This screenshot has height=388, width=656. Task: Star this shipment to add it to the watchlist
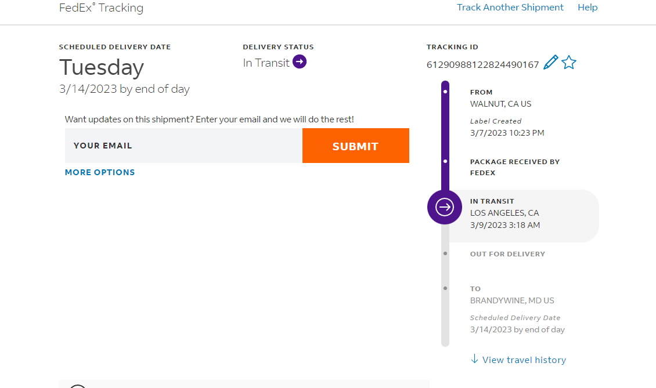coord(569,63)
